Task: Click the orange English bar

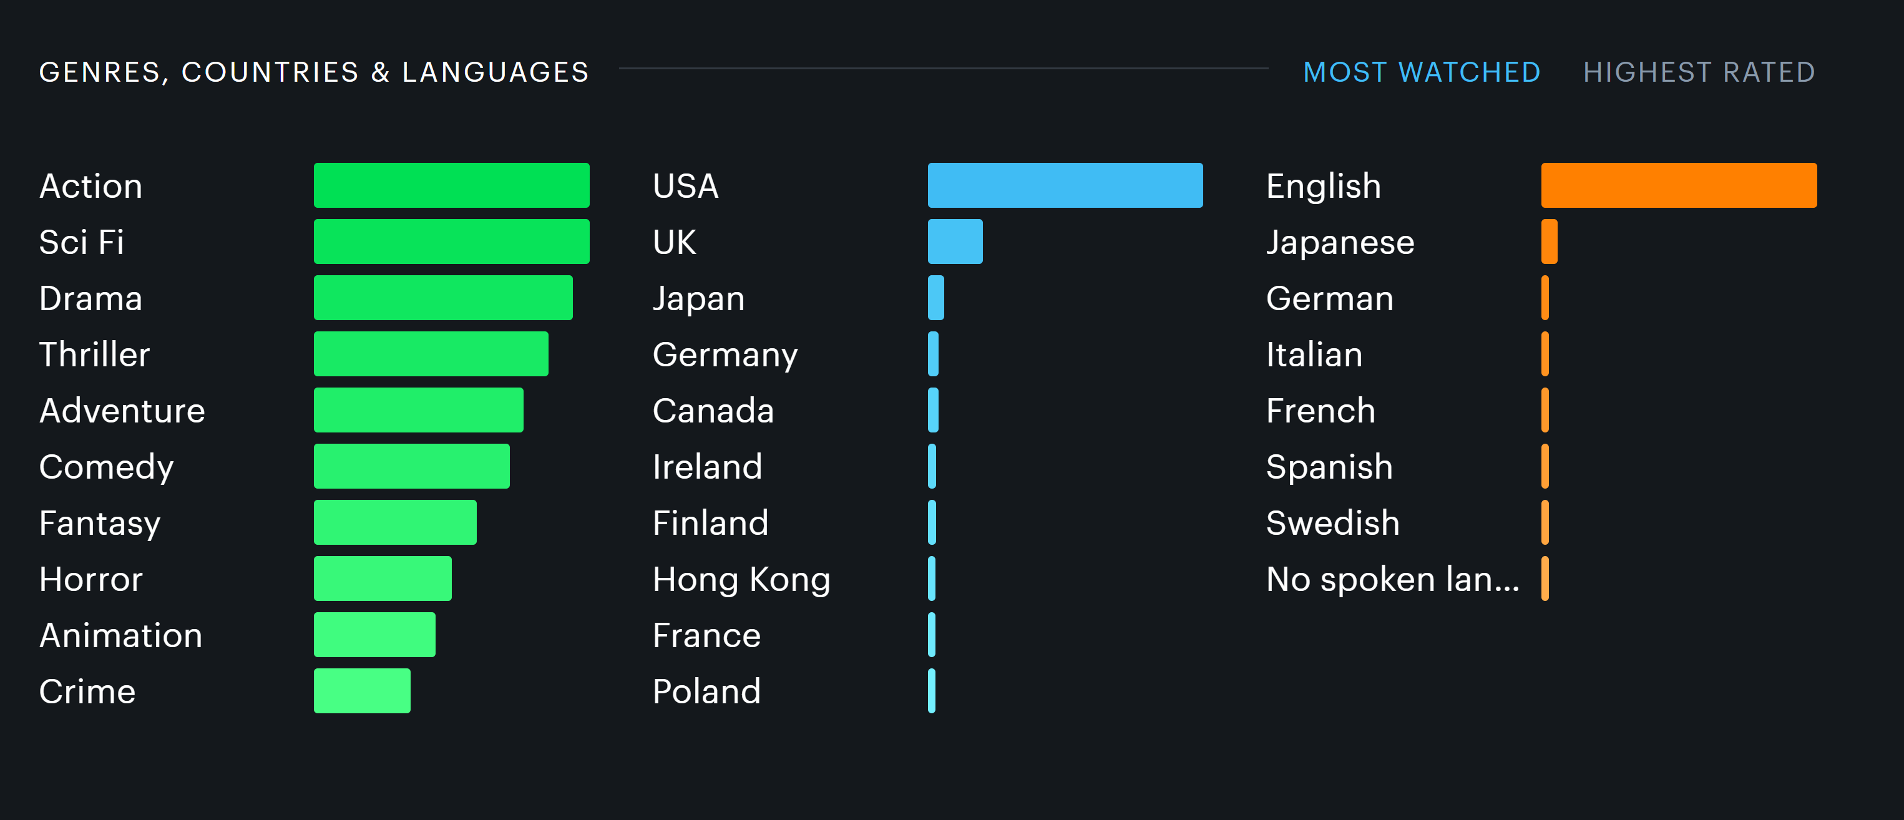Action: pyautogui.click(x=1678, y=185)
